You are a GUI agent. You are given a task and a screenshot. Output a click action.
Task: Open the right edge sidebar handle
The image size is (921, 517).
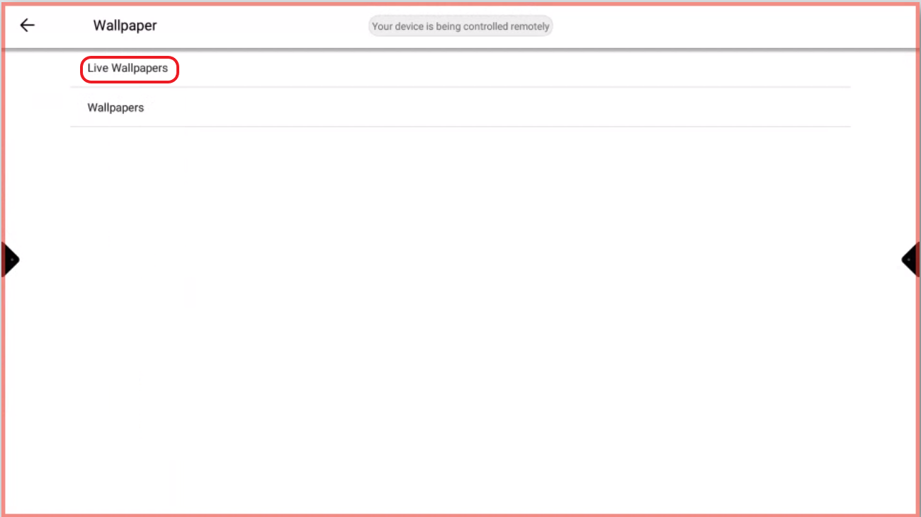click(910, 260)
